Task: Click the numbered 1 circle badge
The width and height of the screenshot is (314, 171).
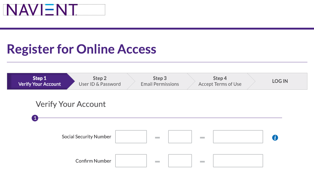Action: 35,118
